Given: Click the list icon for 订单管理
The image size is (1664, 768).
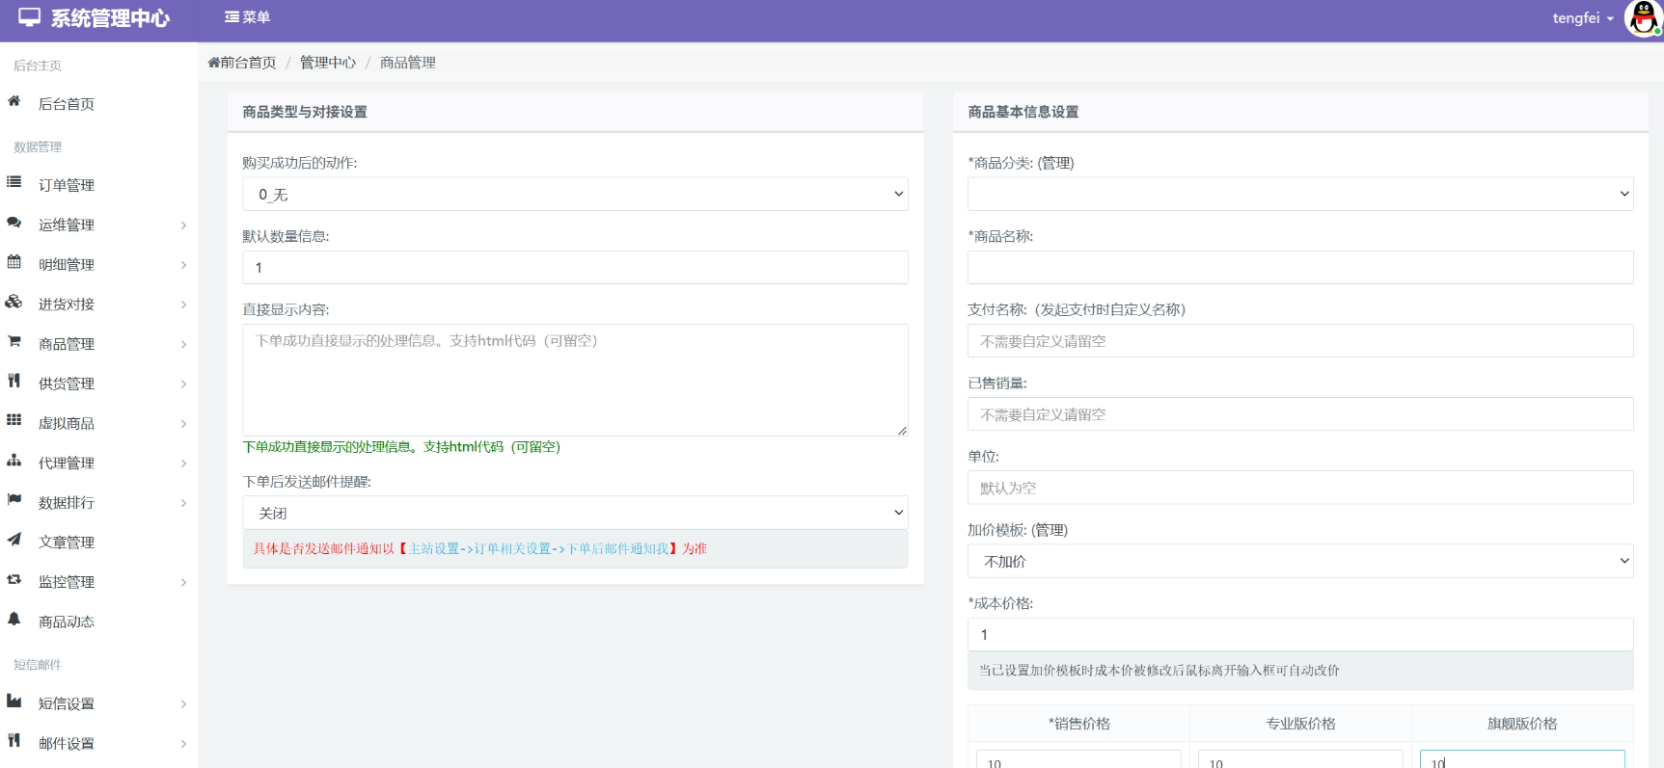Looking at the screenshot, I should tap(14, 182).
